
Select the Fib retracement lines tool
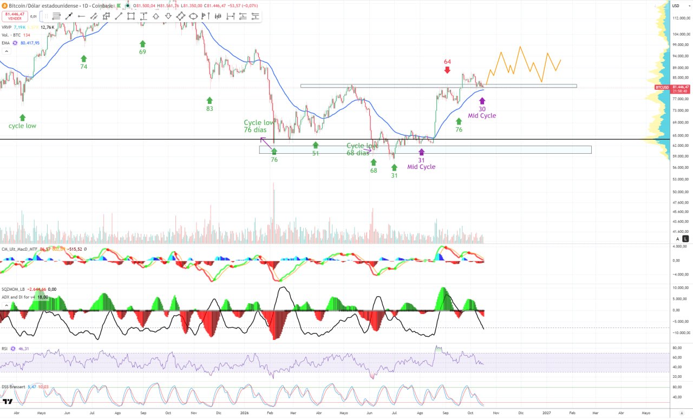[x=56, y=16]
